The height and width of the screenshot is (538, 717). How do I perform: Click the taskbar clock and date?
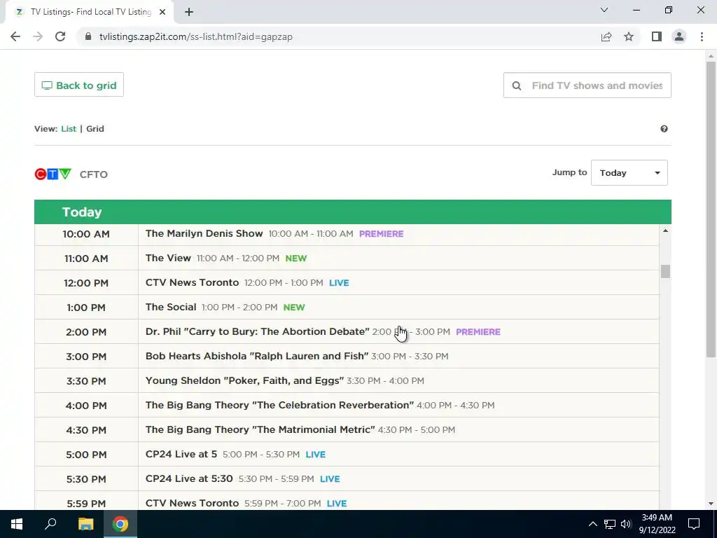coord(657,524)
